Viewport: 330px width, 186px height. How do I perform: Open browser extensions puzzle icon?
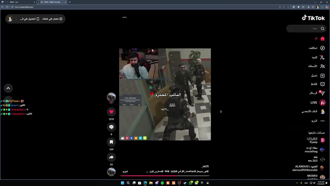pyautogui.click(x=303, y=7)
